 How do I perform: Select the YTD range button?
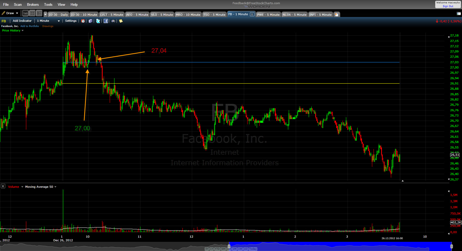(x=217, y=249)
